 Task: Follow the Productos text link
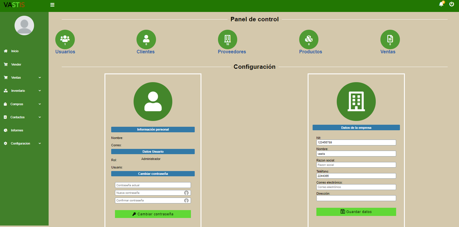(x=311, y=52)
